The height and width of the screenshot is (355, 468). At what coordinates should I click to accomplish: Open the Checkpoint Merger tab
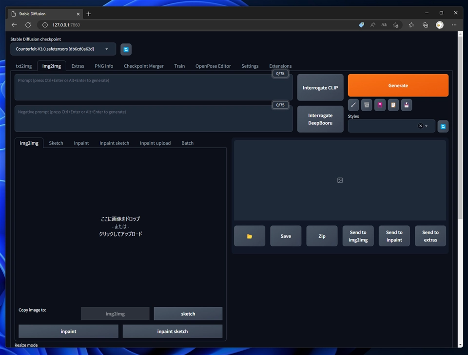(143, 66)
